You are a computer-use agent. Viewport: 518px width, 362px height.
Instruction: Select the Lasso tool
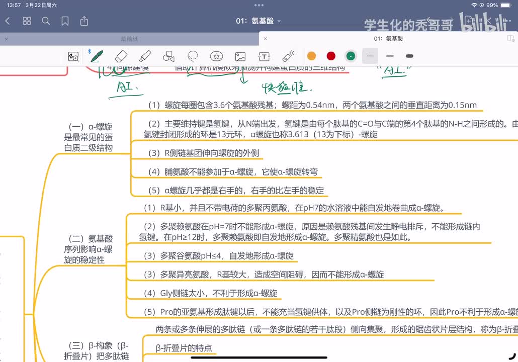[x=193, y=56]
